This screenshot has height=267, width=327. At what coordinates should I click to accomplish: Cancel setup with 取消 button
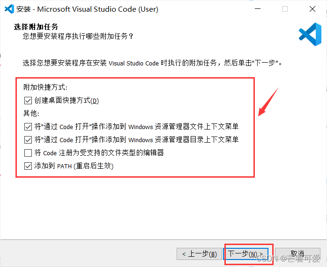(x=297, y=254)
